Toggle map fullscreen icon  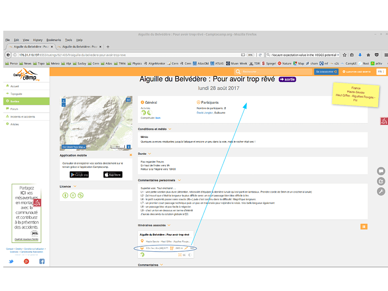(x=128, y=100)
